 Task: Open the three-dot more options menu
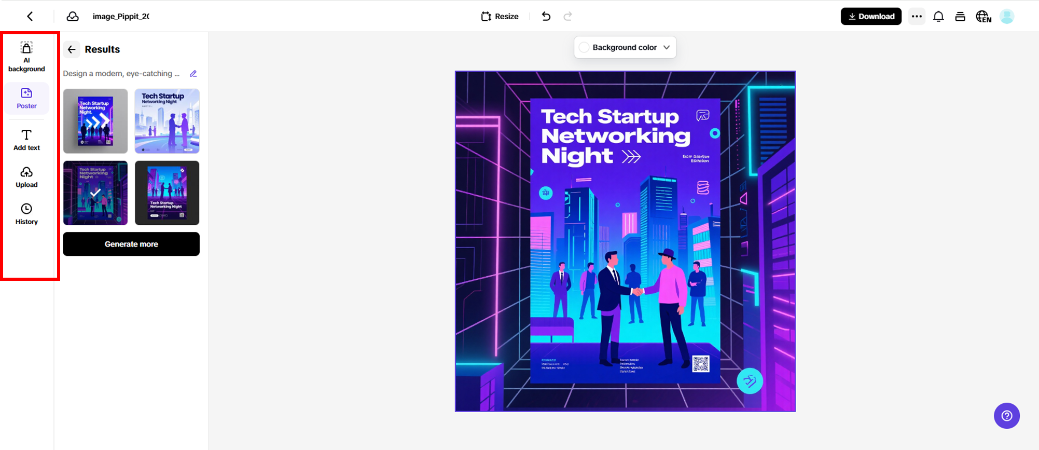[917, 17]
